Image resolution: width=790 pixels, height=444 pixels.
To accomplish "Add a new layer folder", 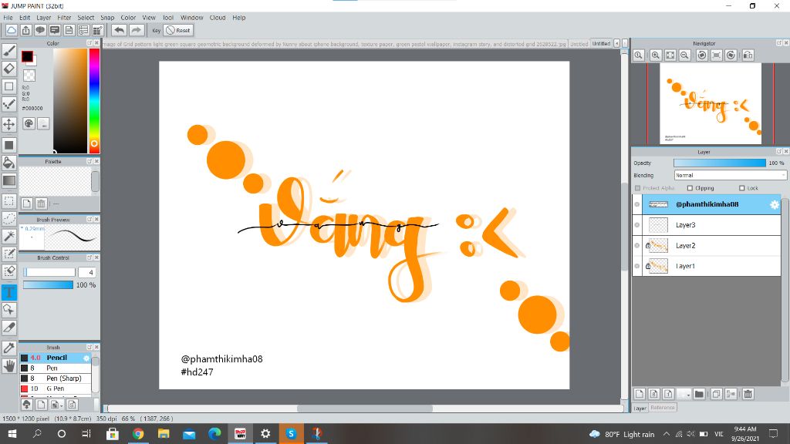I will point(699,394).
